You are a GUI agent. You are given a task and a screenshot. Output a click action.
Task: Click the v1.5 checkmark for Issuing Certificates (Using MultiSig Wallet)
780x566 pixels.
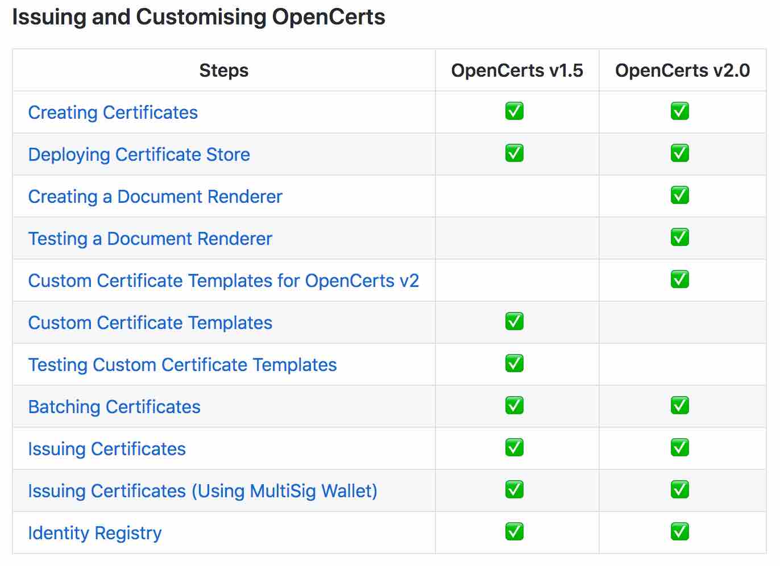click(515, 489)
